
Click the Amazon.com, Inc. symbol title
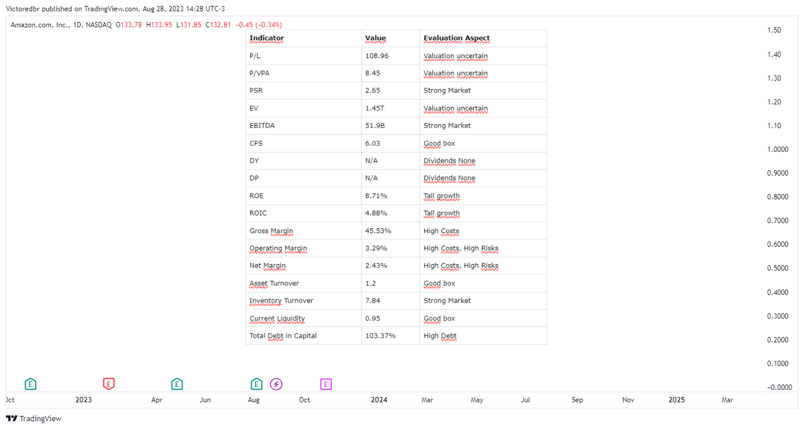pos(40,25)
